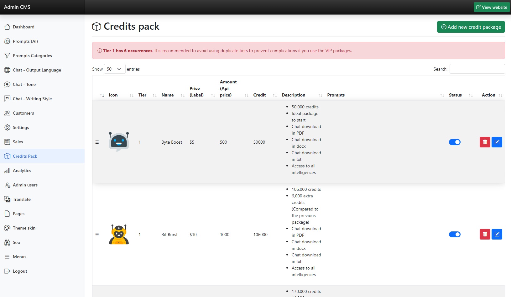Edit the Byte Boost credit package
This screenshot has width=511, height=297.
pos(497,142)
